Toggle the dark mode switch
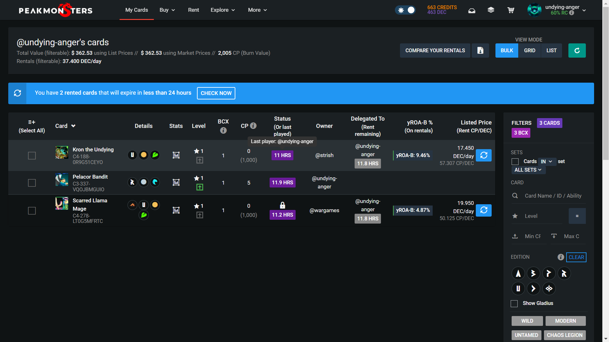Screen dimensions: 609x342 pyautogui.click(x=405, y=10)
